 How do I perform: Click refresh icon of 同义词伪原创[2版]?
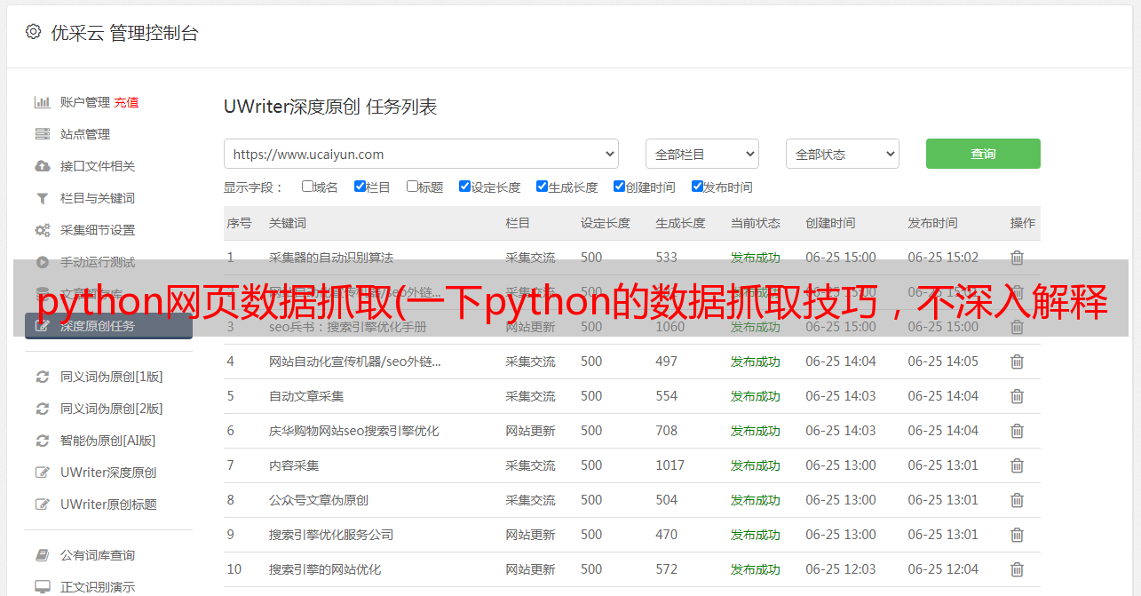pyautogui.click(x=42, y=409)
